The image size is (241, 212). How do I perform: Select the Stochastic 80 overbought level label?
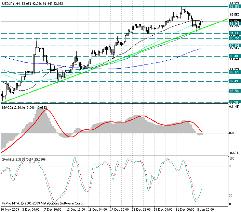pos(232,166)
